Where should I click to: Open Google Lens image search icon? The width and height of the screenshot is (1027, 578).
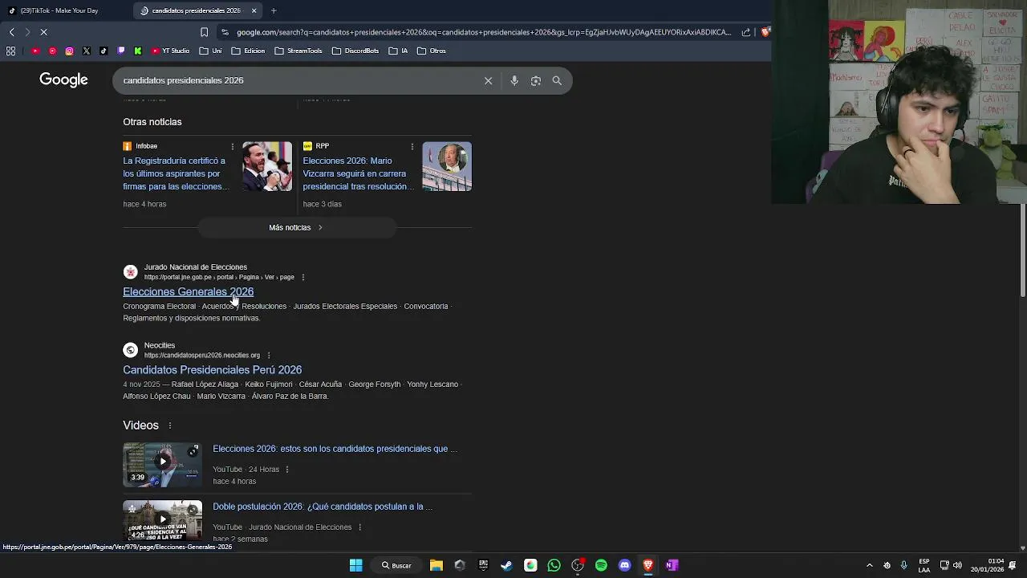pos(536,80)
